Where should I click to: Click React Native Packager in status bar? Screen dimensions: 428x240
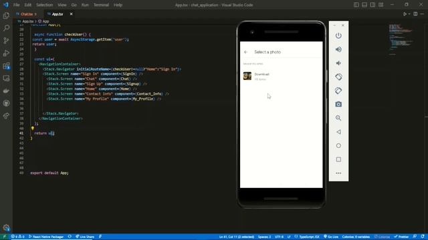pos(46,237)
